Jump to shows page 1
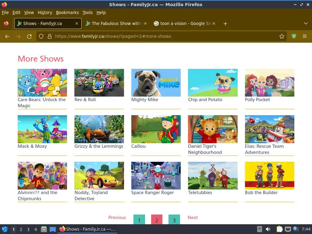The image size is (312, 234). (x=139, y=219)
